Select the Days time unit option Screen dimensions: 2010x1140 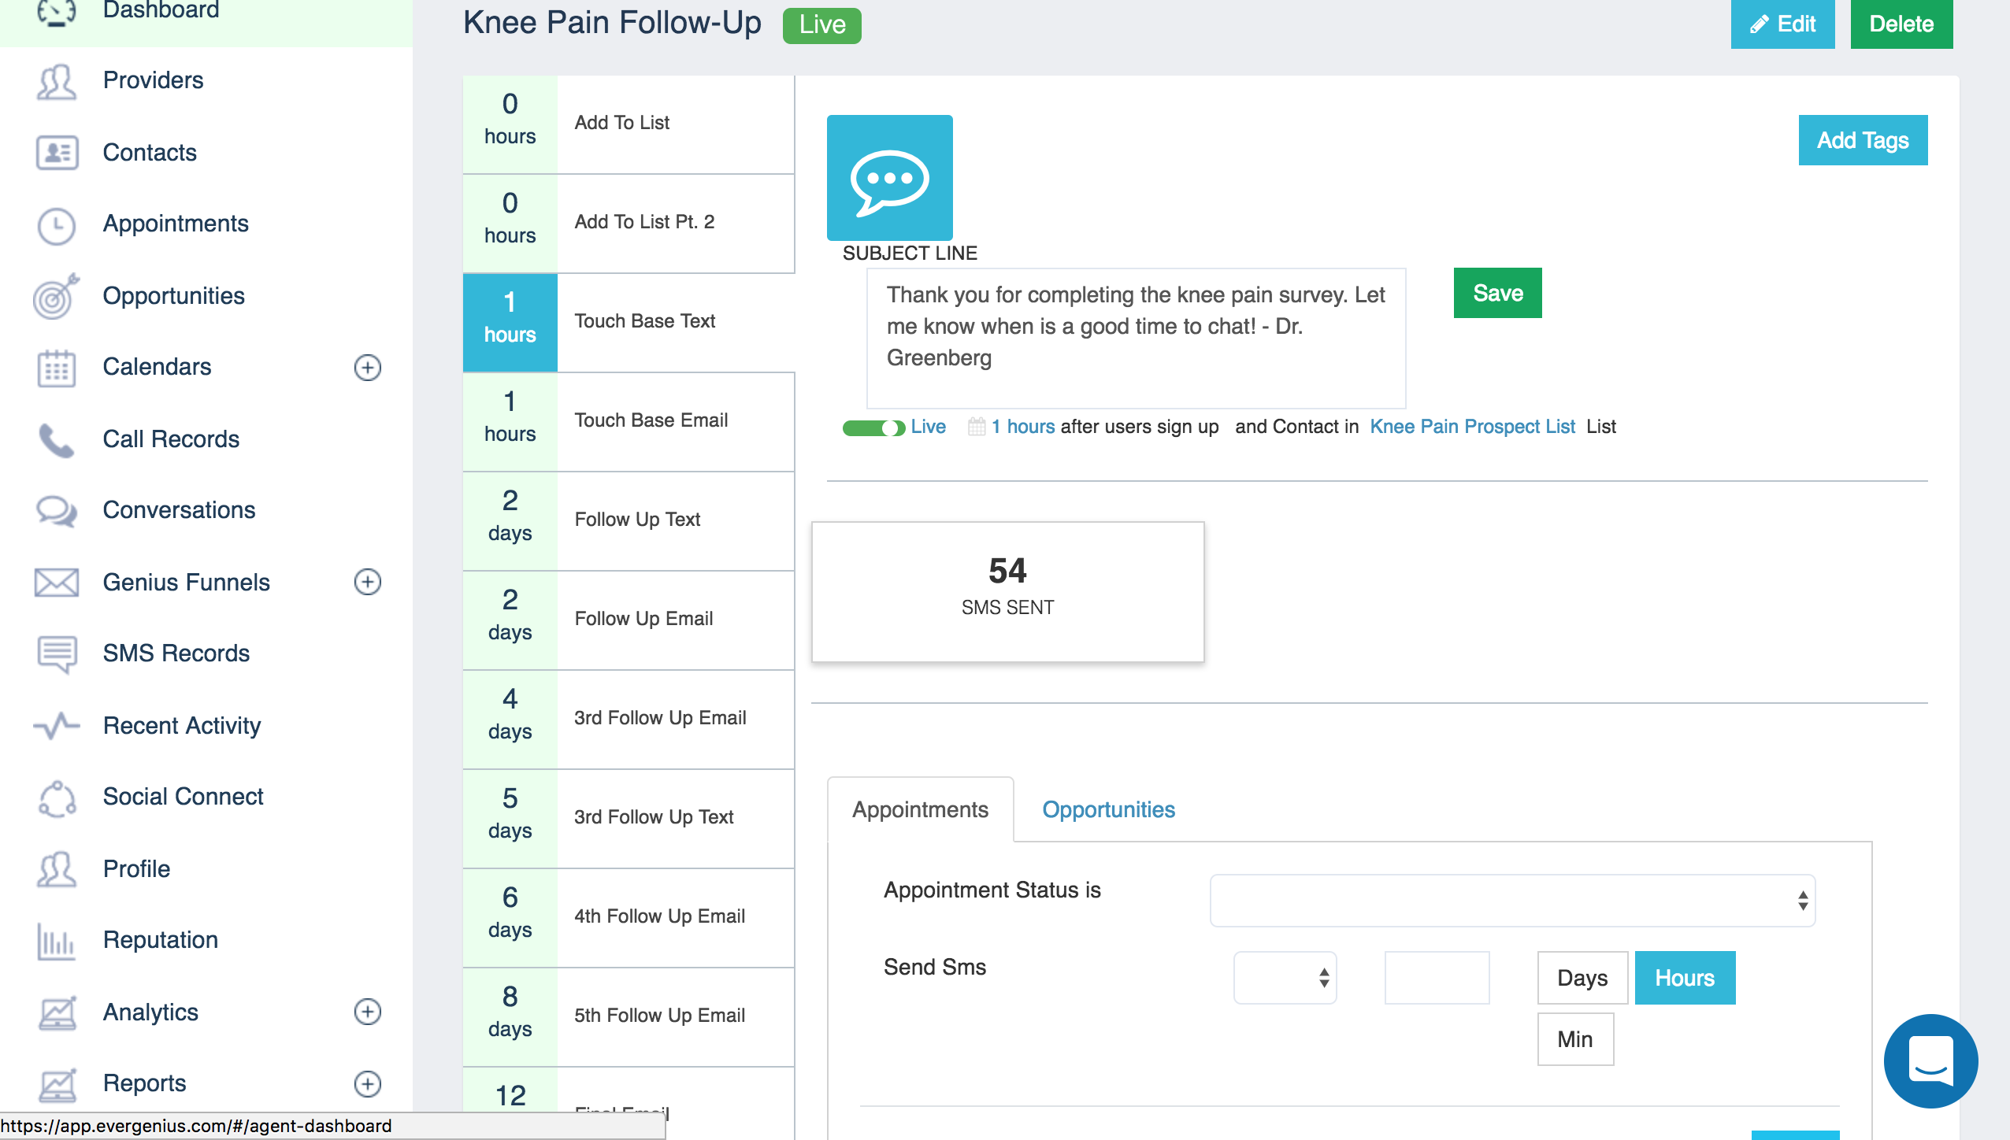coord(1582,978)
